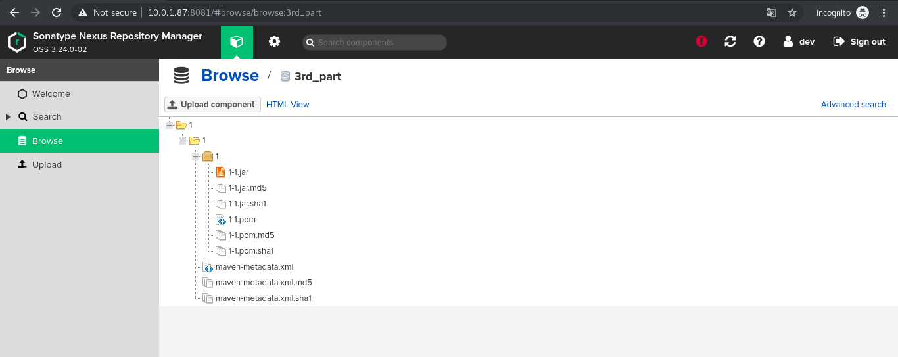The width and height of the screenshot is (898, 357).
Task: Collapse the second-level folder 1
Action: point(182,140)
